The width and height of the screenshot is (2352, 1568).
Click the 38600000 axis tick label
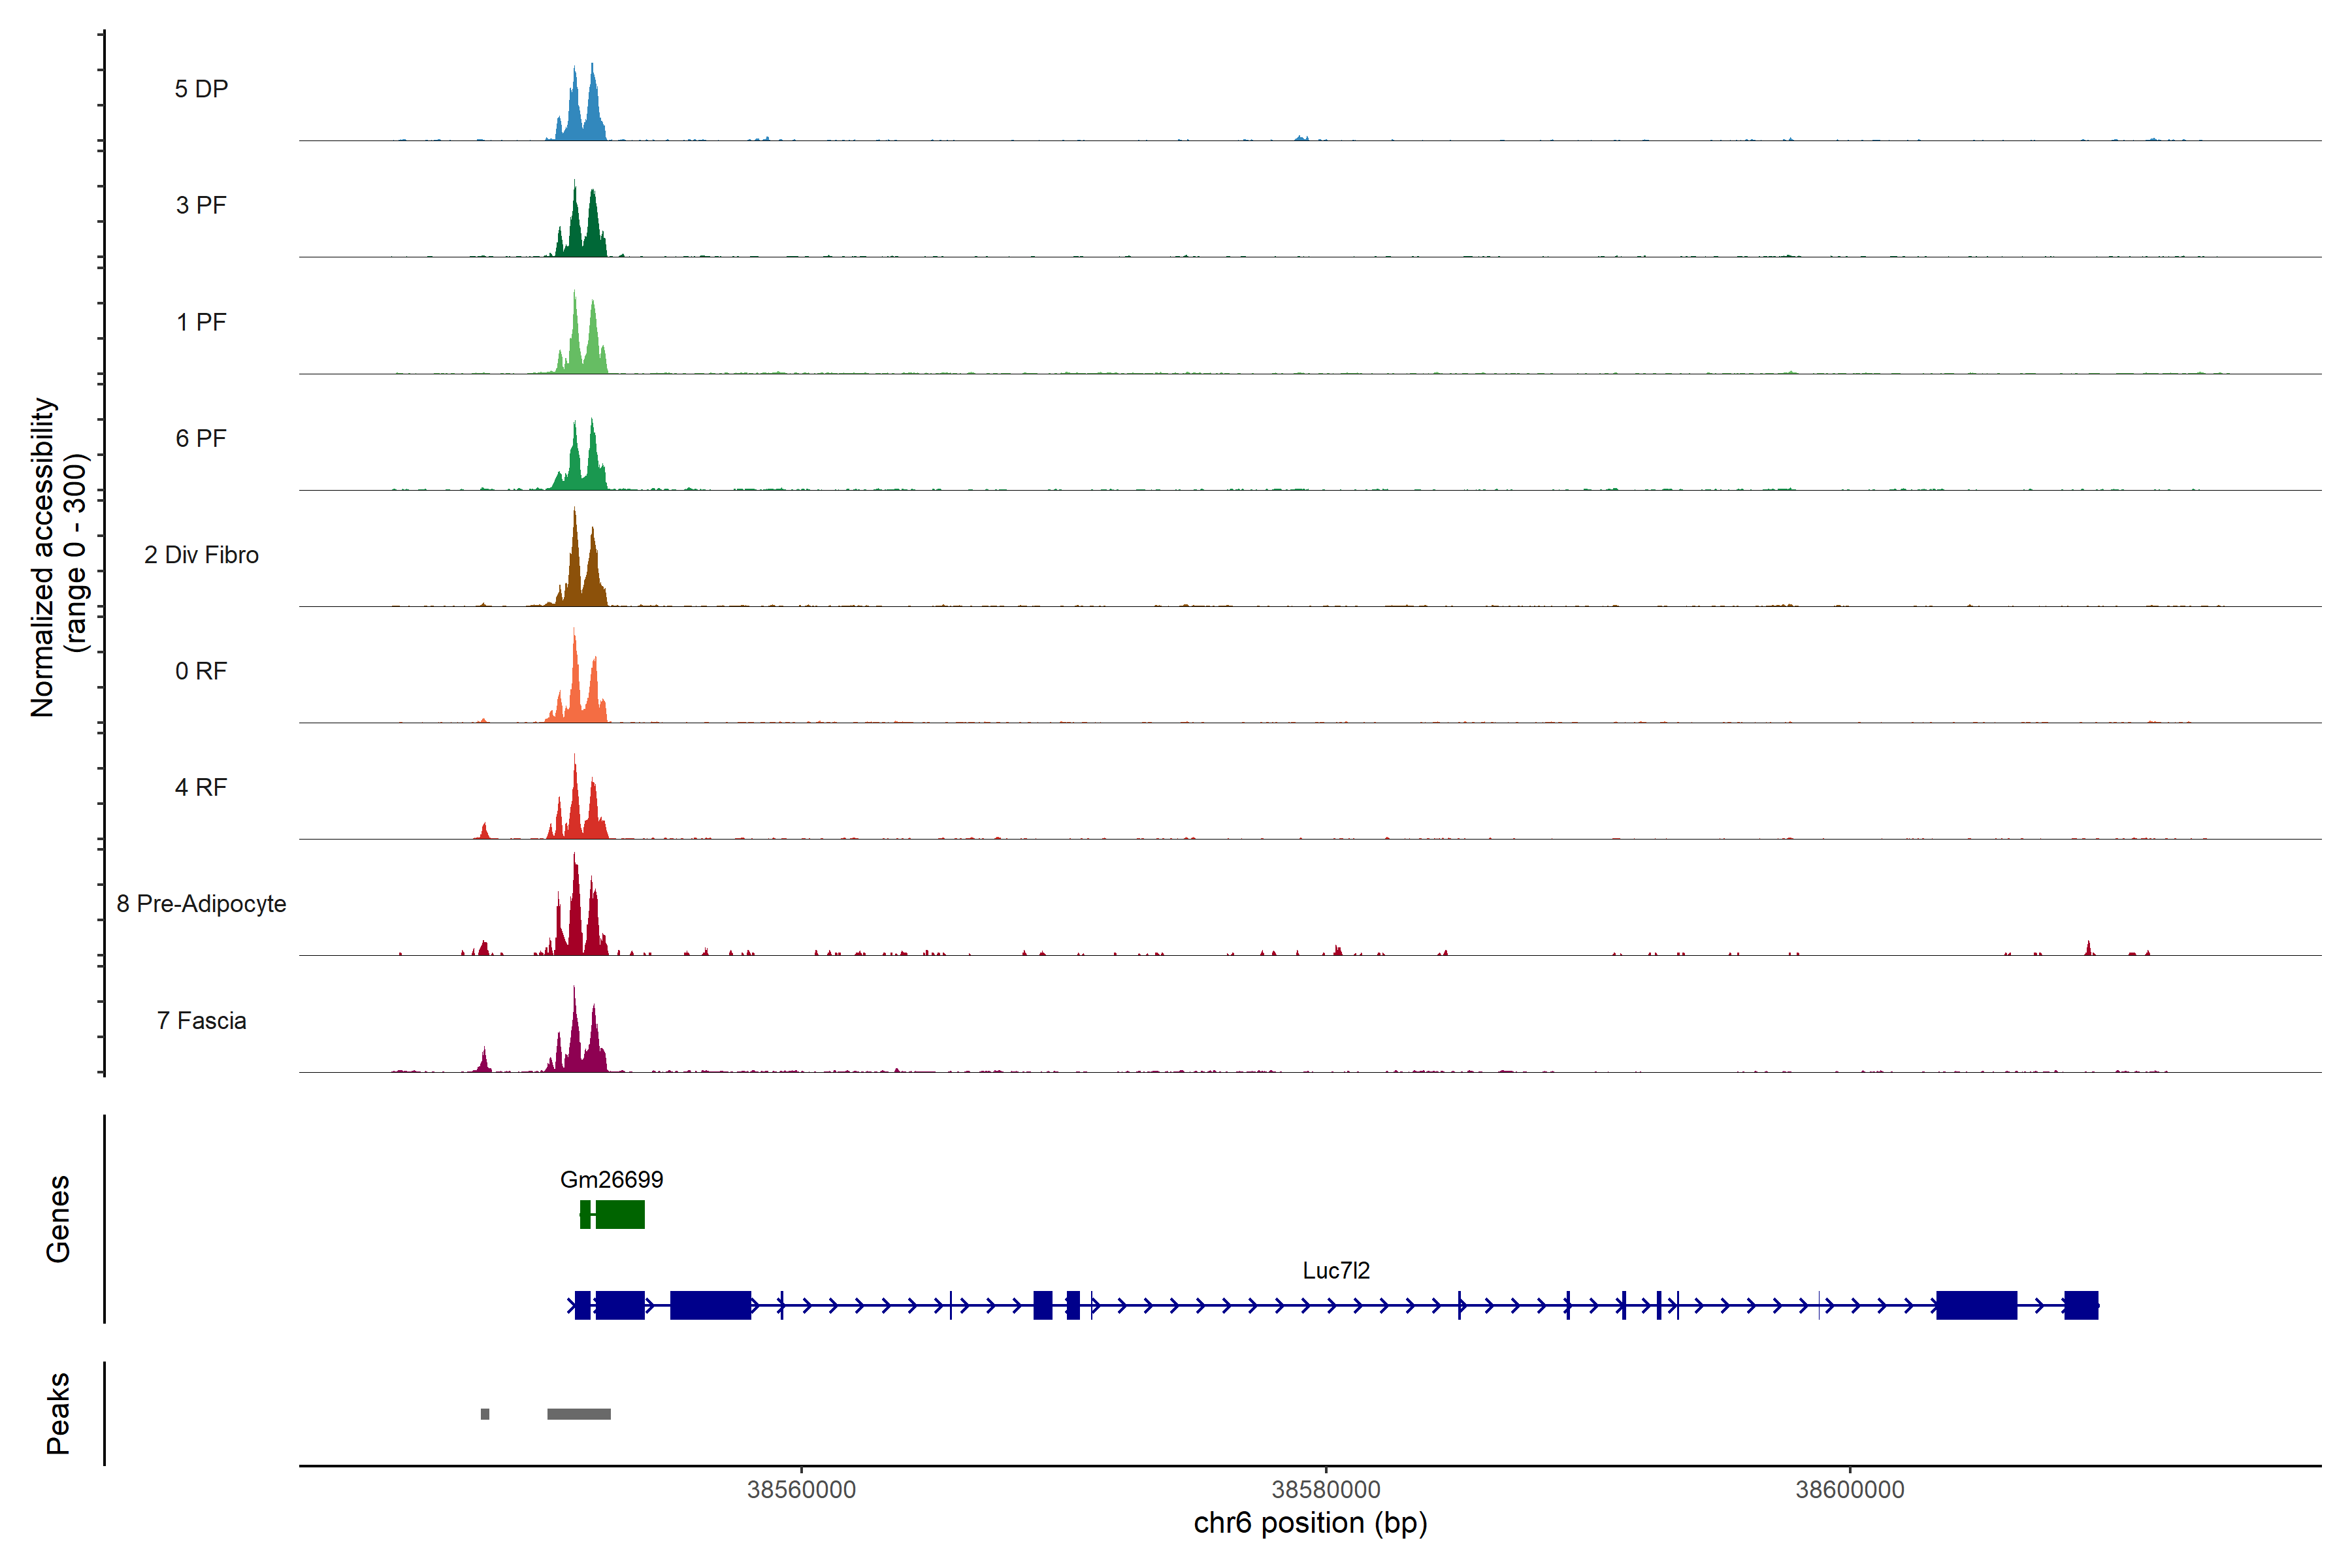tap(1850, 1490)
